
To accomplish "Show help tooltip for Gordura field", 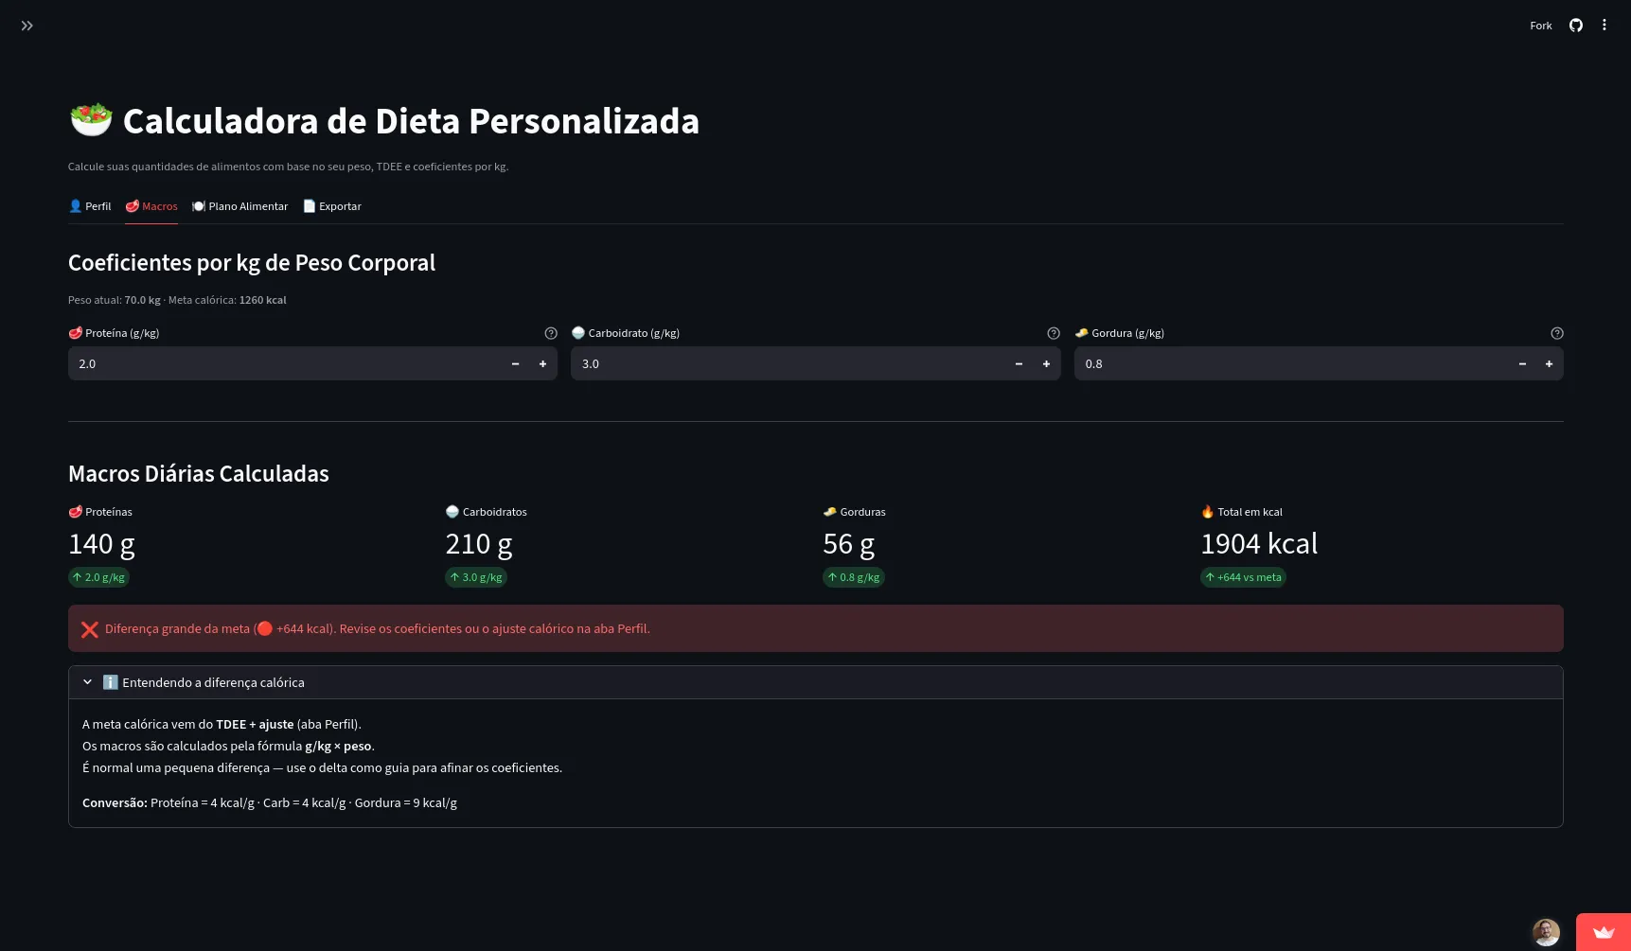I will click(1557, 333).
